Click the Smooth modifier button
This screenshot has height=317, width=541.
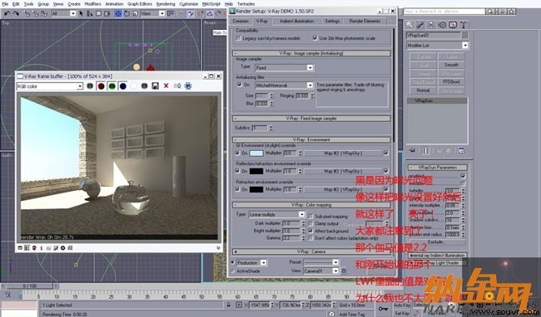point(451,65)
